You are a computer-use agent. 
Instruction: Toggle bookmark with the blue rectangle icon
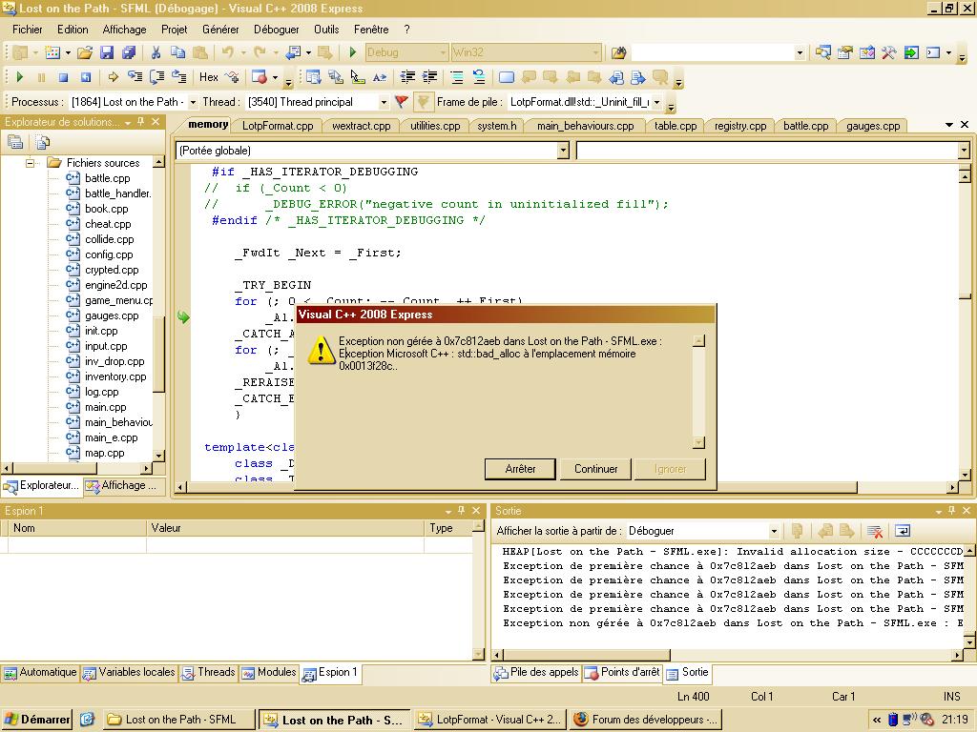[507, 77]
